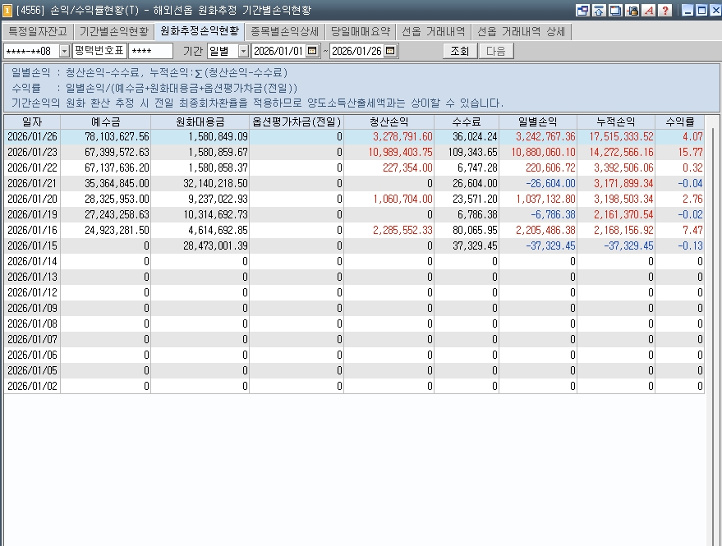The image size is (722, 546).
Task: Click 원화대용금 value 32,140,218.50
Action: coord(215,184)
